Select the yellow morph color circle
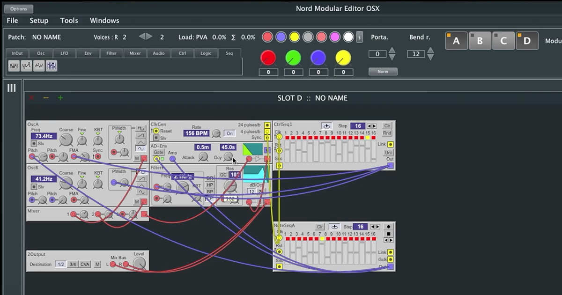 (294, 37)
